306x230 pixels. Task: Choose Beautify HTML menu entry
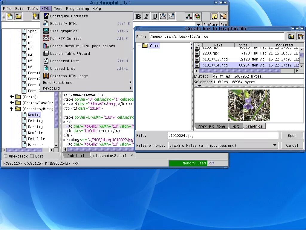[87, 23]
